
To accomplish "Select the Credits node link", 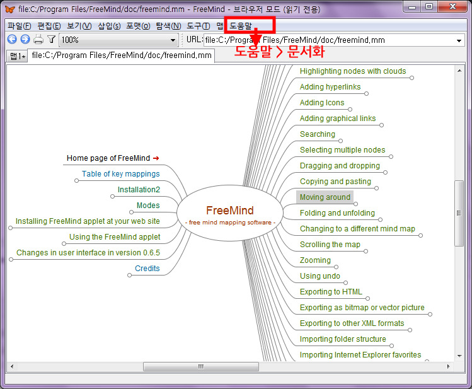I will 147,269.
